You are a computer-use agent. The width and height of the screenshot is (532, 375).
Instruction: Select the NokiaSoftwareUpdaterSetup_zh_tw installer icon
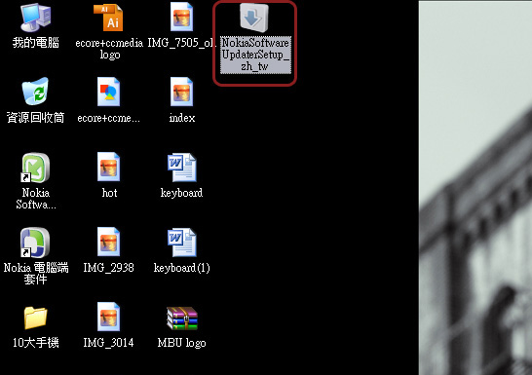[x=254, y=17]
